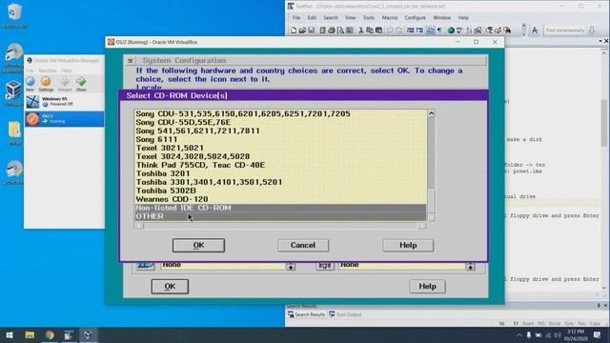The width and height of the screenshot is (610, 343).
Task: Switch to the Search Results tab in TextPad
Action: 306,314
